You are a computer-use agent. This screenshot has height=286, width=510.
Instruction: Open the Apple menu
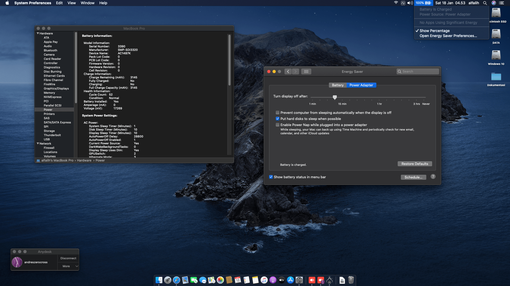7,3
